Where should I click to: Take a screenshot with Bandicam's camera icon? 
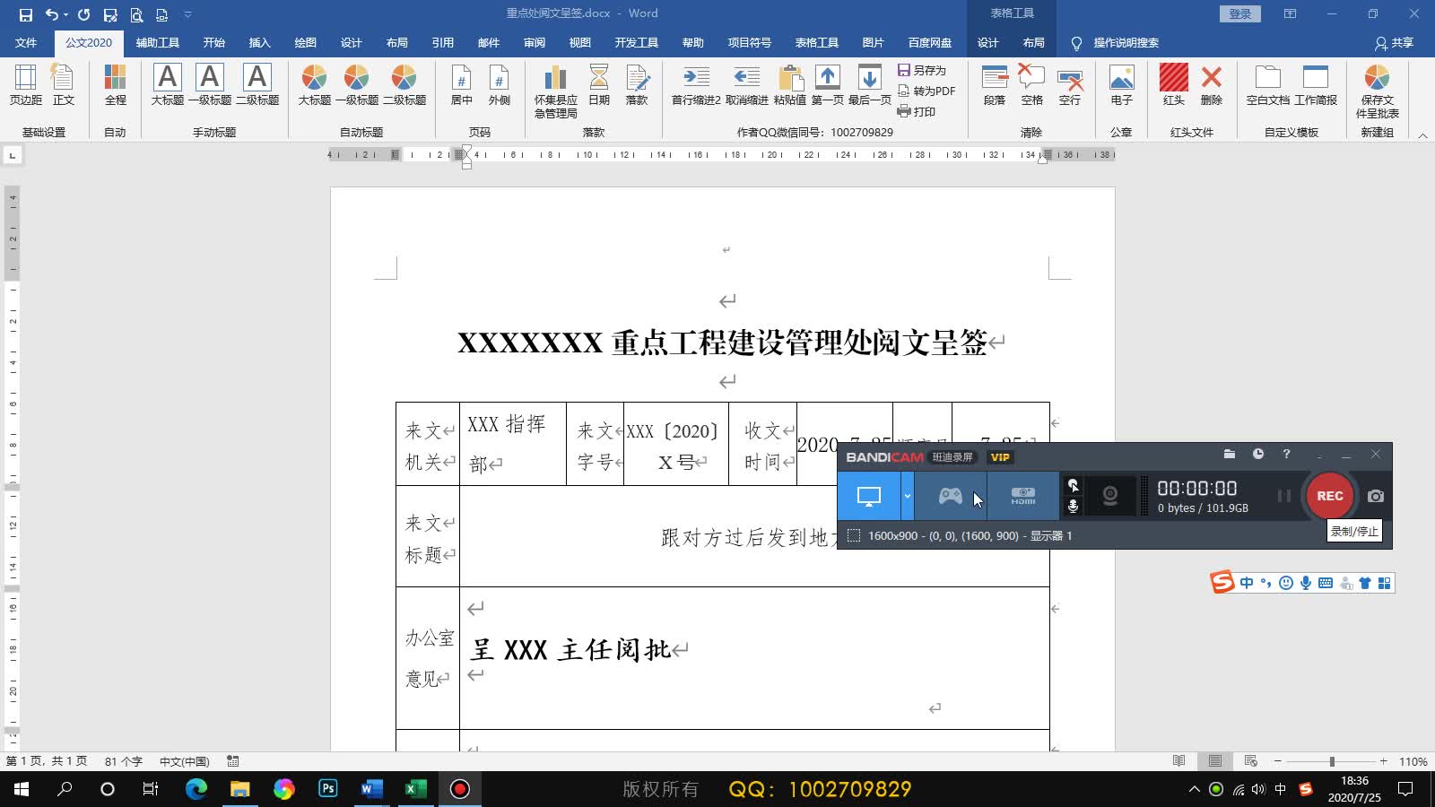(x=1375, y=496)
